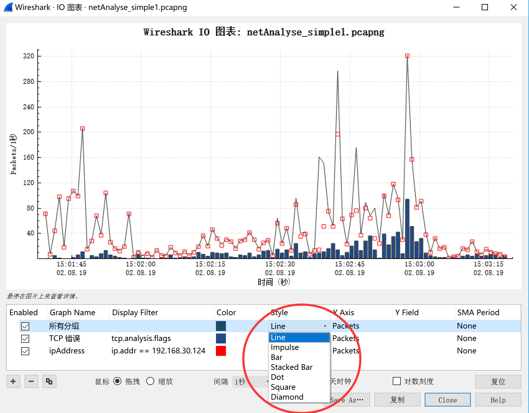
Task: Click the Enabled column header
Action: (x=24, y=313)
